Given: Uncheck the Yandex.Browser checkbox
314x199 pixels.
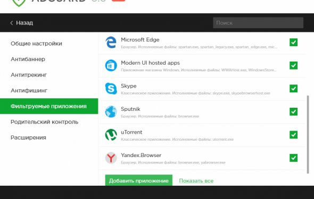Looking at the screenshot, I should (x=293, y=158).
